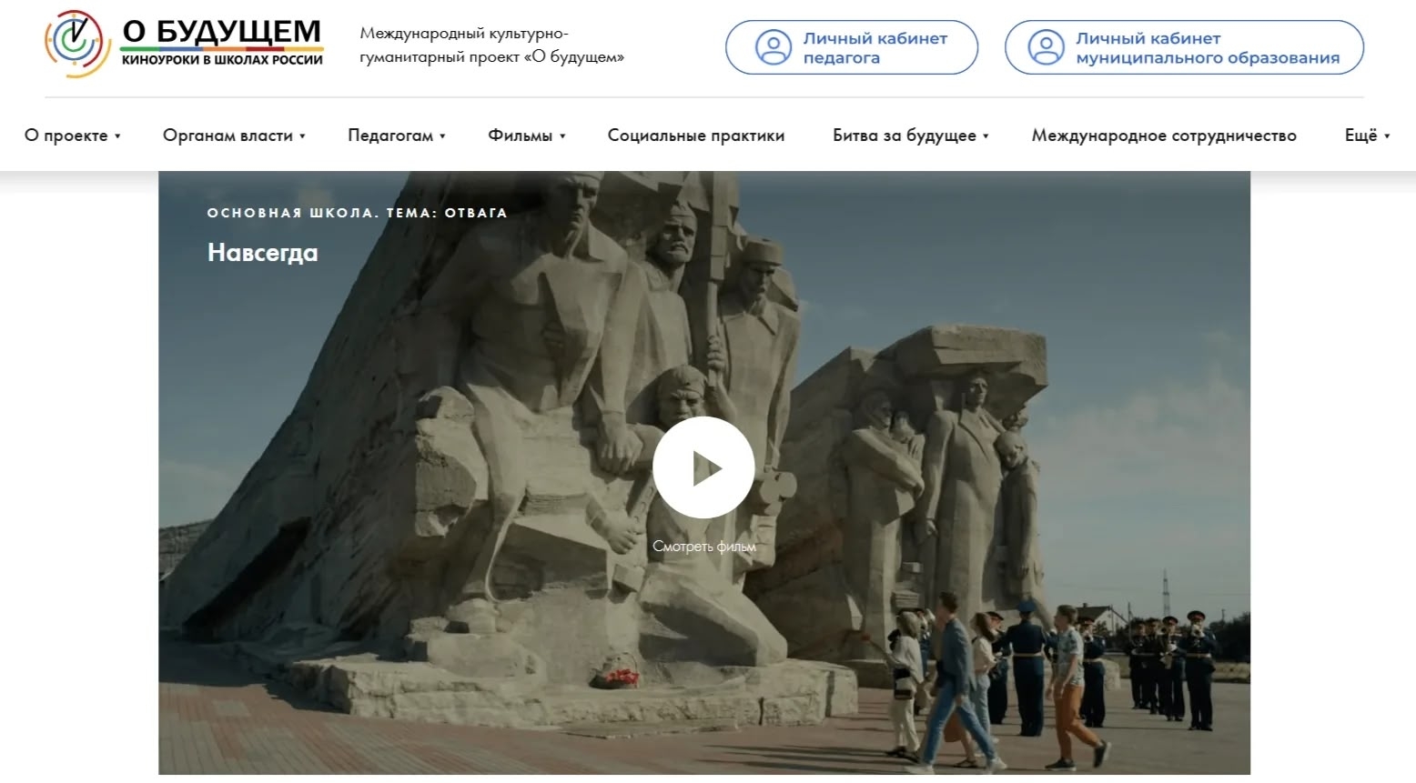This screenshot has height=783, width=1416.
Task: Open Международное сотрудничество page
Action: (1163, 136)
